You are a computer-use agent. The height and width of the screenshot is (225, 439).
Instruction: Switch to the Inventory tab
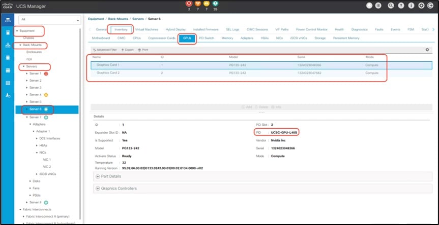pos(121,29)
